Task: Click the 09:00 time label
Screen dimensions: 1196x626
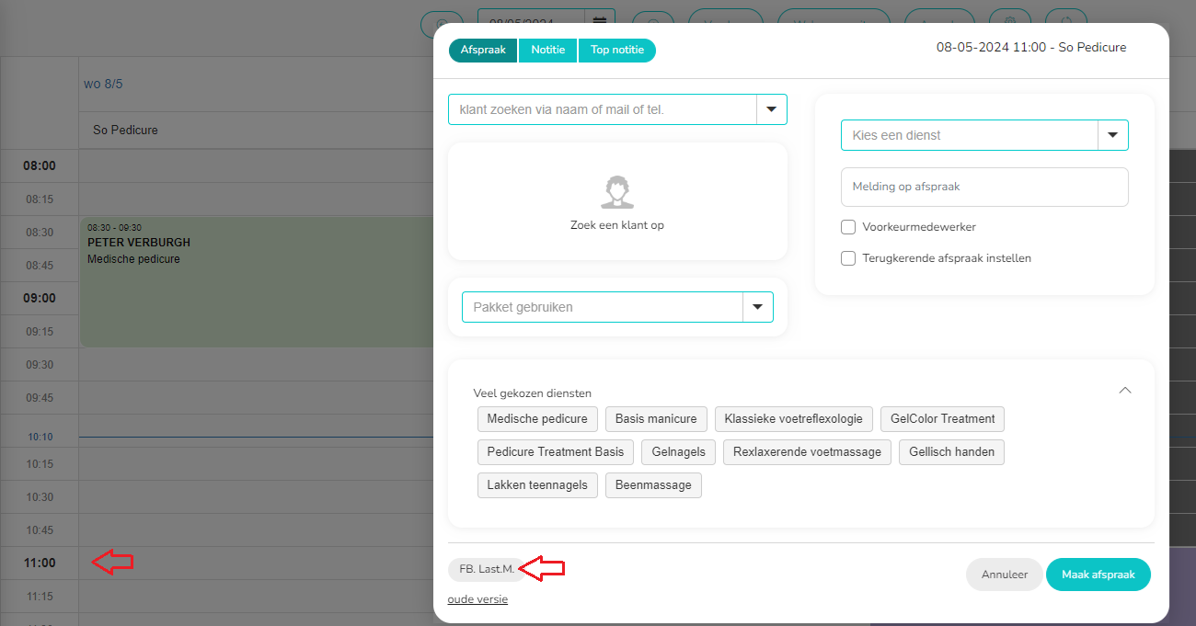Action: tap(40, 299)
